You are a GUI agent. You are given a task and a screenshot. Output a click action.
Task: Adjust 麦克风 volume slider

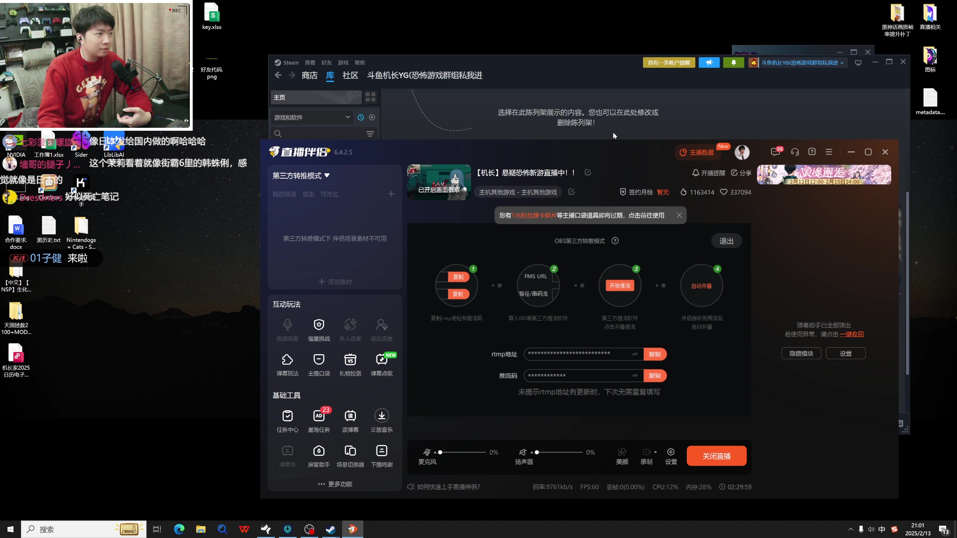pyautogui.click(x=462, y=452)
